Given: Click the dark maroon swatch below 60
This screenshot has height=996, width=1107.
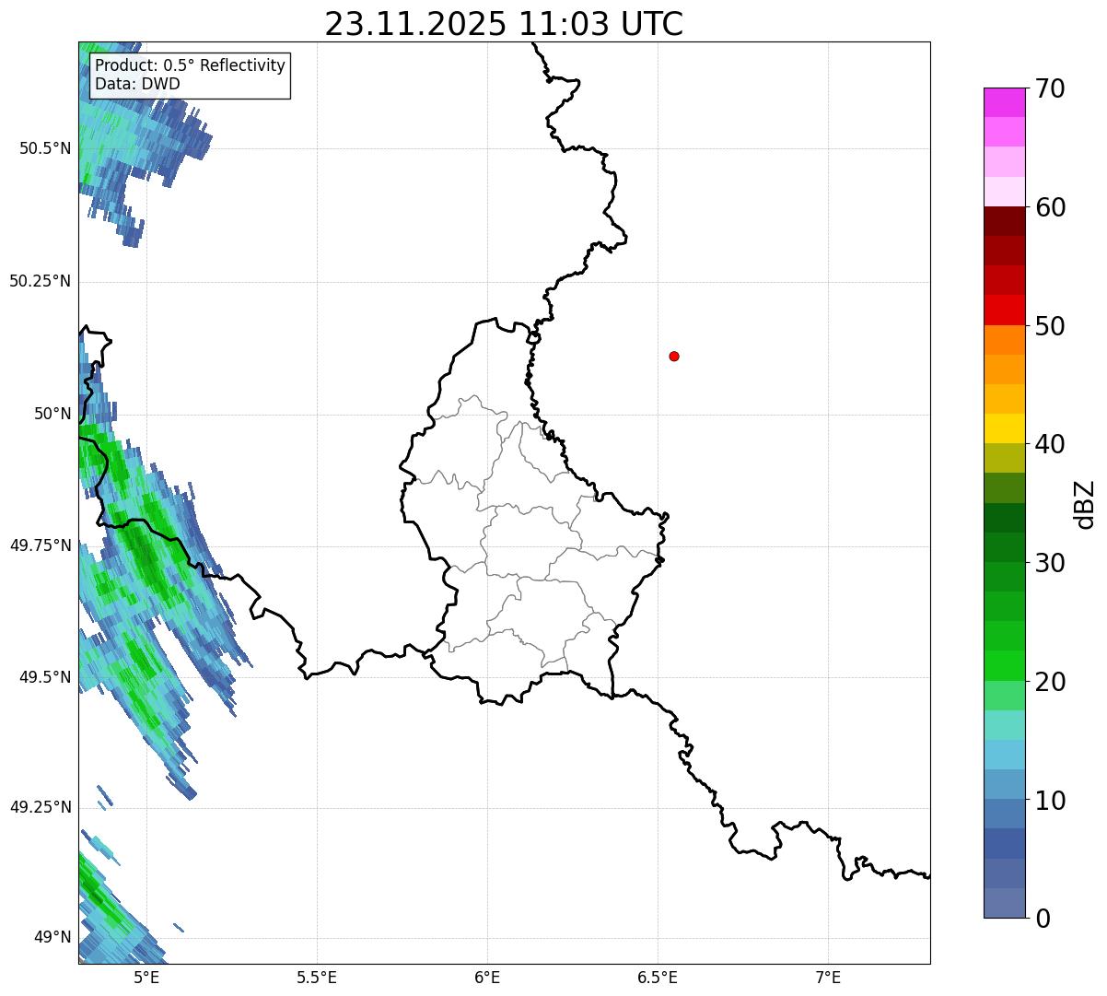Looking at the screenshot, I should [1004, 221].
